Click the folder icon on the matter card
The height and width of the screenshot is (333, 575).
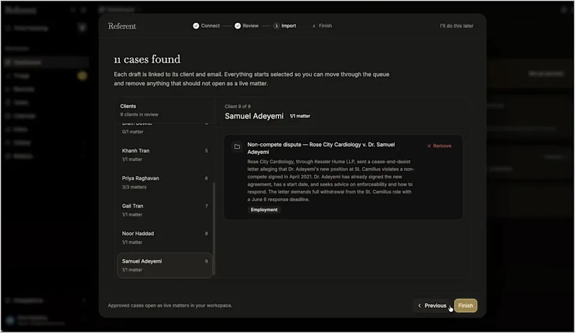click(x=237, y=147)
